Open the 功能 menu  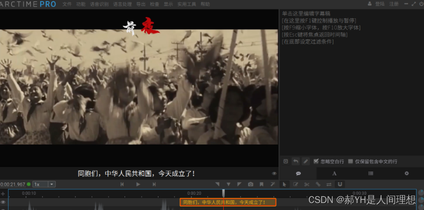(81, 4)
